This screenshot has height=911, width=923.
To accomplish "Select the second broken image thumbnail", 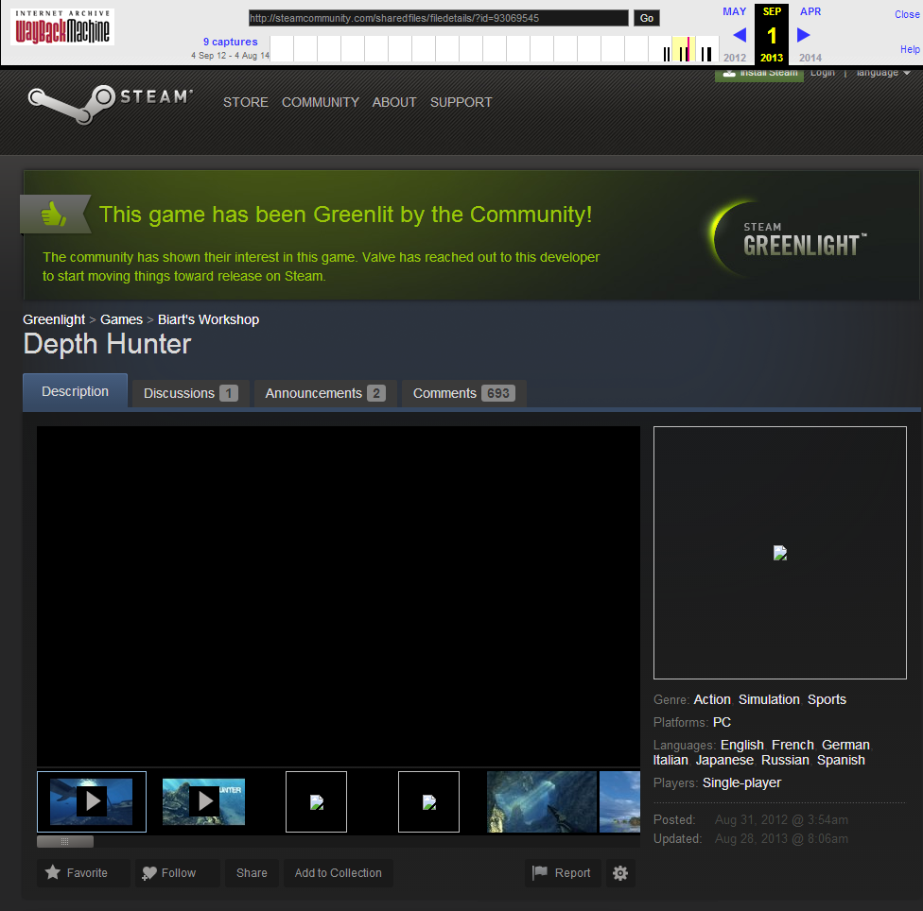I will click(428, 801).
